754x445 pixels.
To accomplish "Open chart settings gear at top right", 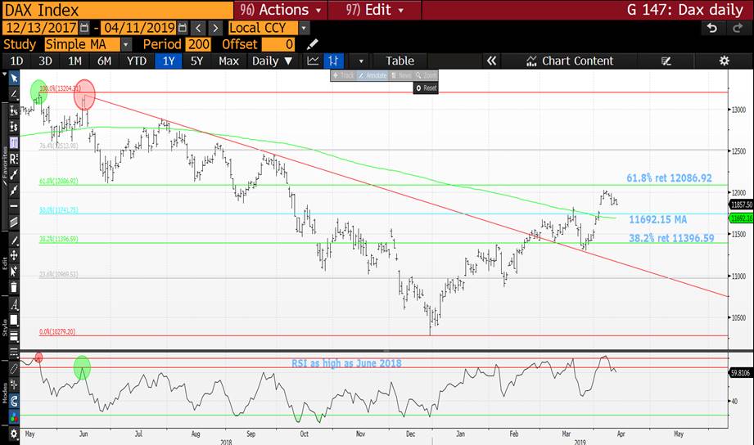I will (725, 61).
